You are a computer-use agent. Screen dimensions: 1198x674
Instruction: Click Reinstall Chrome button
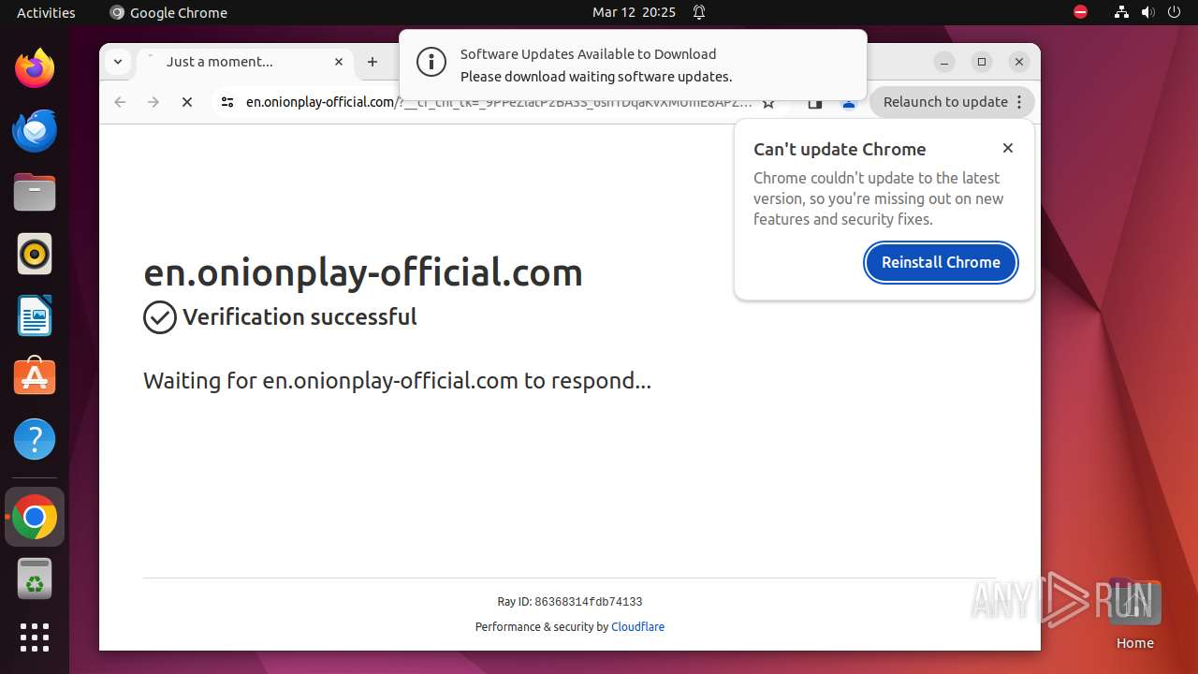click(x=941, y=262)
